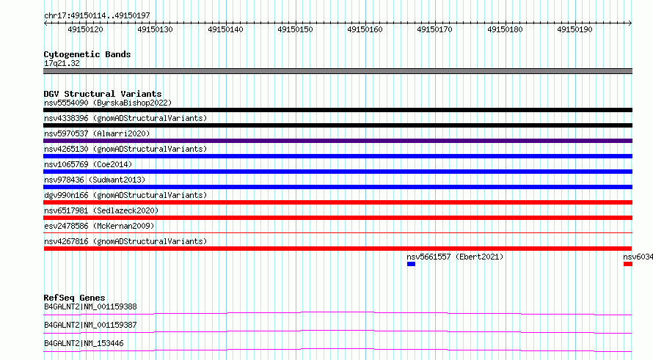The image size is (653, 360).
Task: Open variant nsv5661557 (Ebert2021) label
Action: click(455, 257)
